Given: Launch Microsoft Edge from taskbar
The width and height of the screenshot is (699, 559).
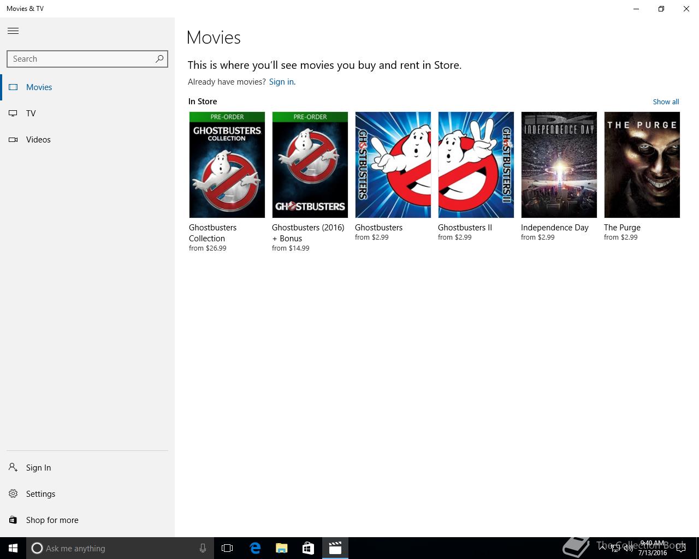Looking at the screenshot, I should click(x=254, y=548).
